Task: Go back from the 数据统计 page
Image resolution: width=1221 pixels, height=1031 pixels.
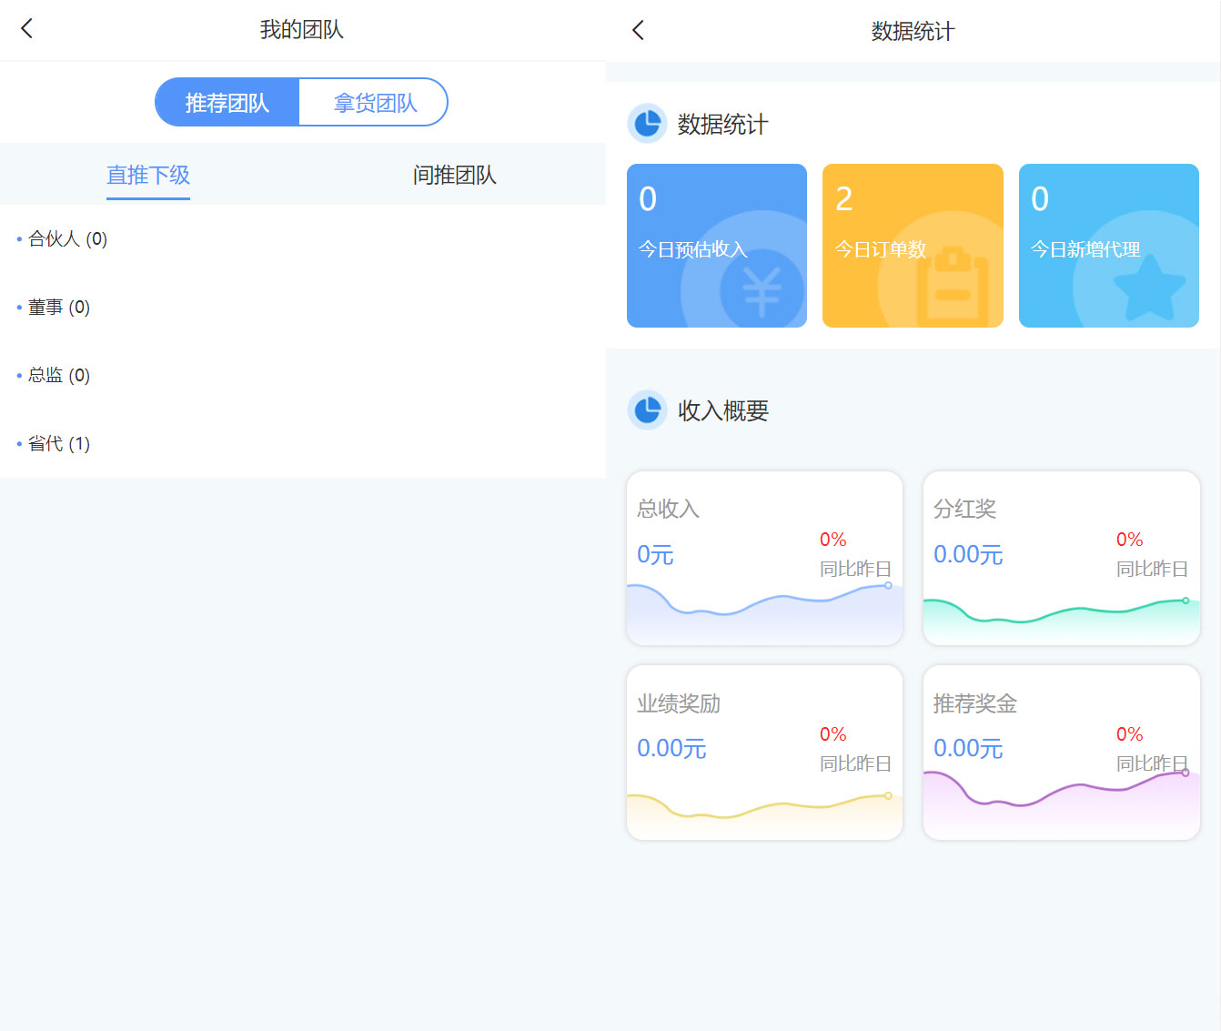Action: pyautogui.click(x=638, y=31)
